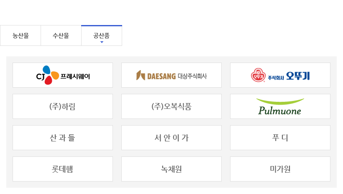
Task: Click the red Ottogi emblem icon
Action: [258, 75]
